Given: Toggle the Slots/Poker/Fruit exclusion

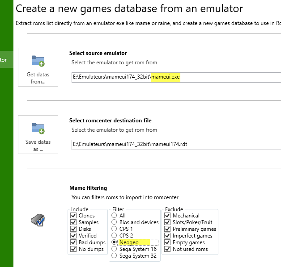Looking at the screenshot, I should pos(167,222).
